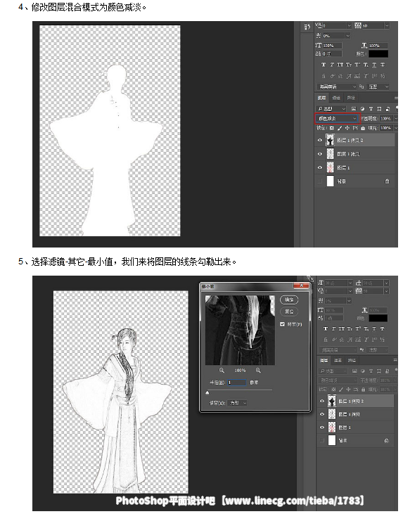Lock all padlock icon beside 填充, step 4

point(363,128)
